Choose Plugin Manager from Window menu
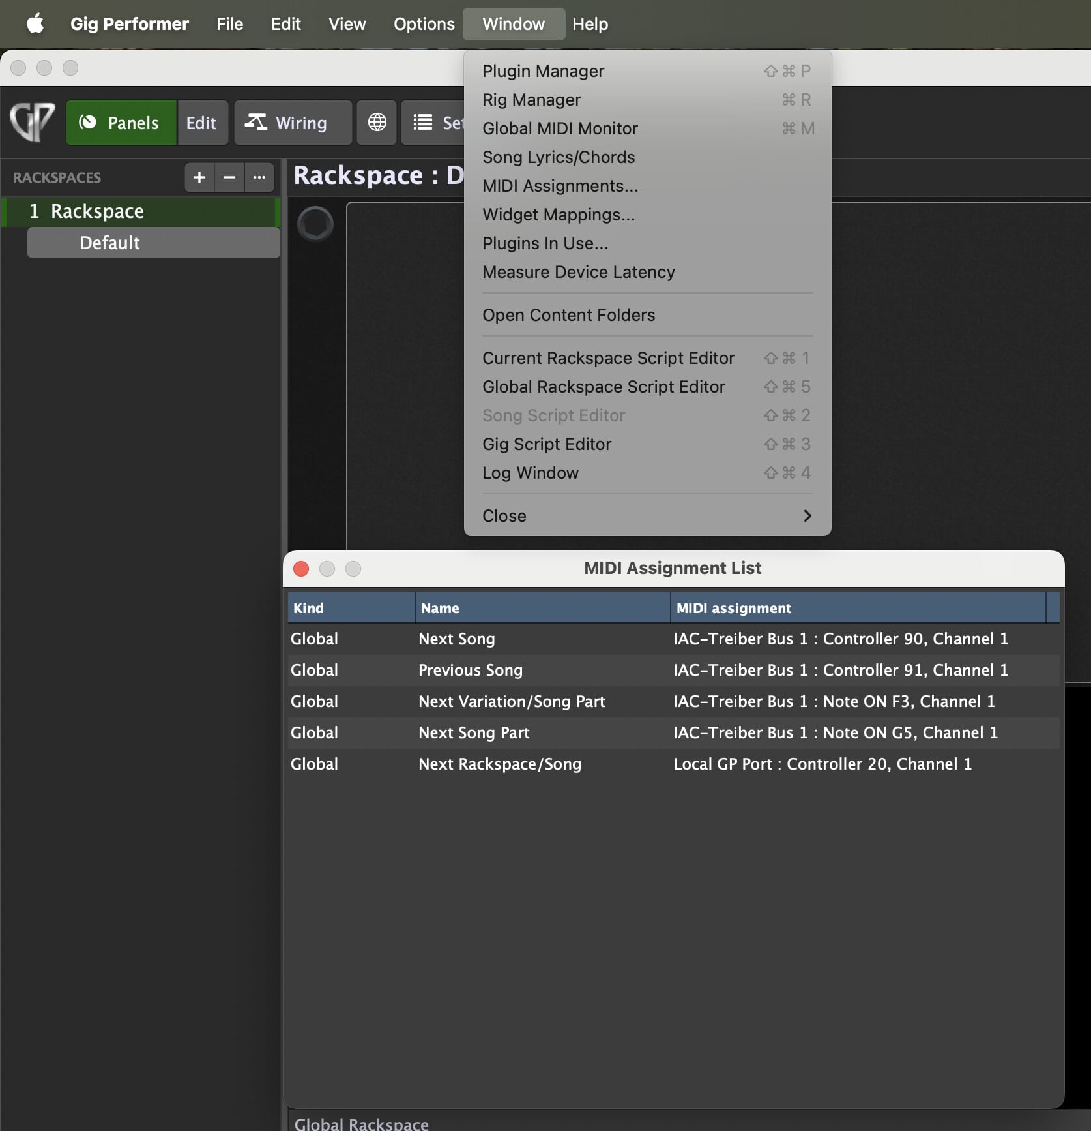Screen dimensions: 1091x1131 click(543, 71)
